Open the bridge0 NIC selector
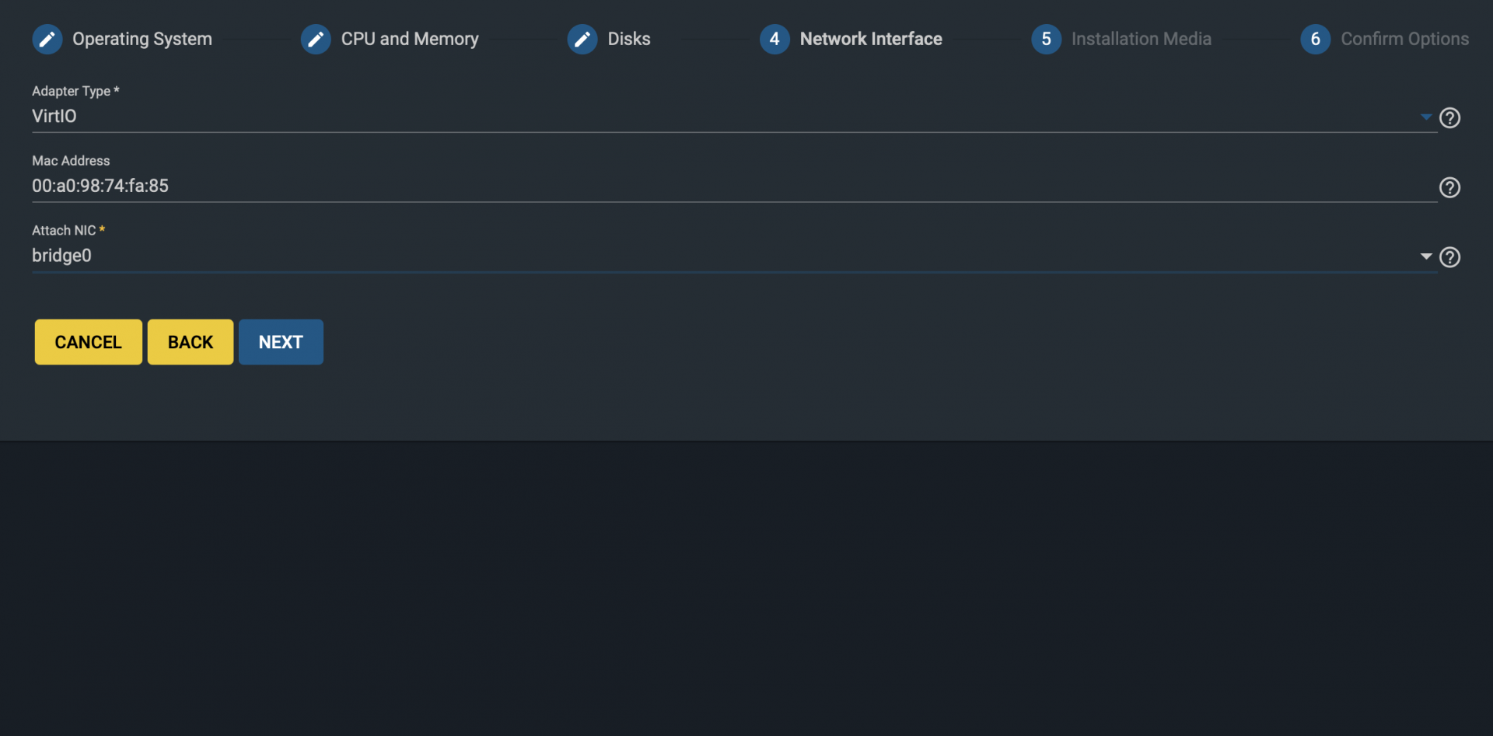Screen dimensions: 1493x736 pos(734,256)
